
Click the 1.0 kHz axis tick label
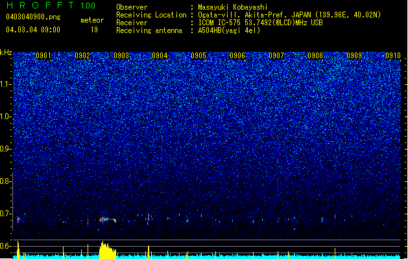[x=6, y=117]
